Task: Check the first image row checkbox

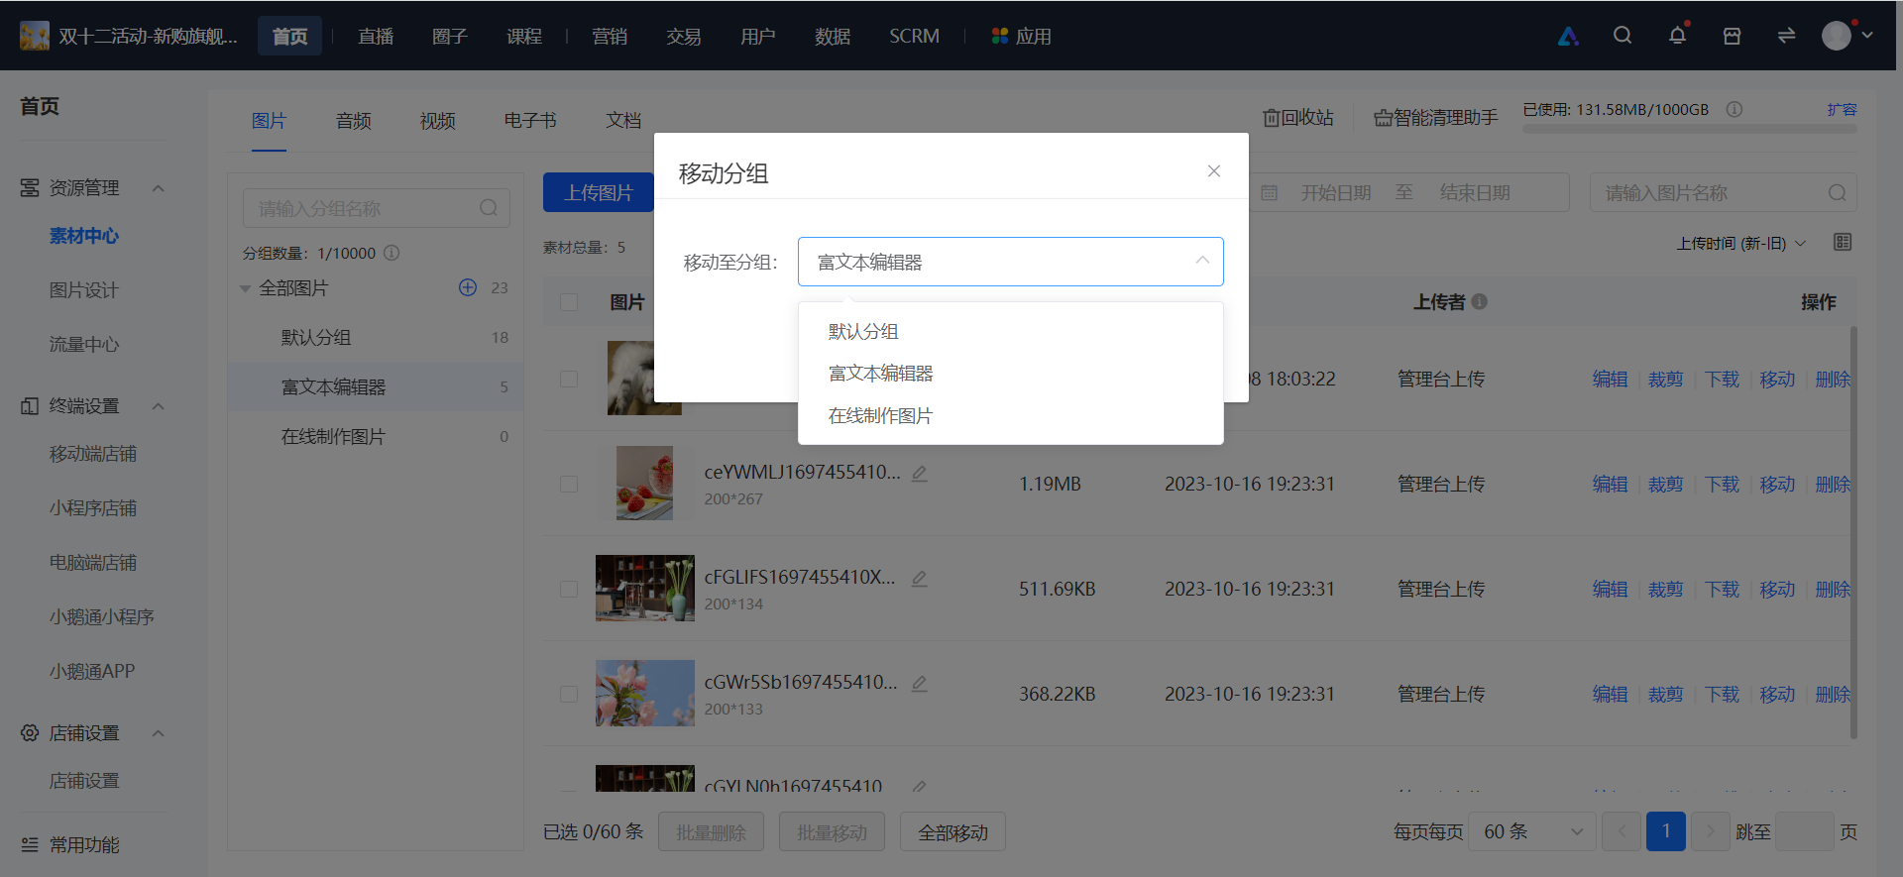Action: click(x=569, y=379)
